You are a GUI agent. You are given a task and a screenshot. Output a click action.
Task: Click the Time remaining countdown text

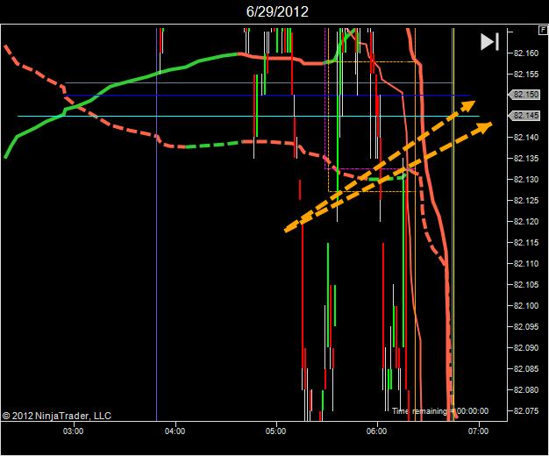[439, 410]
